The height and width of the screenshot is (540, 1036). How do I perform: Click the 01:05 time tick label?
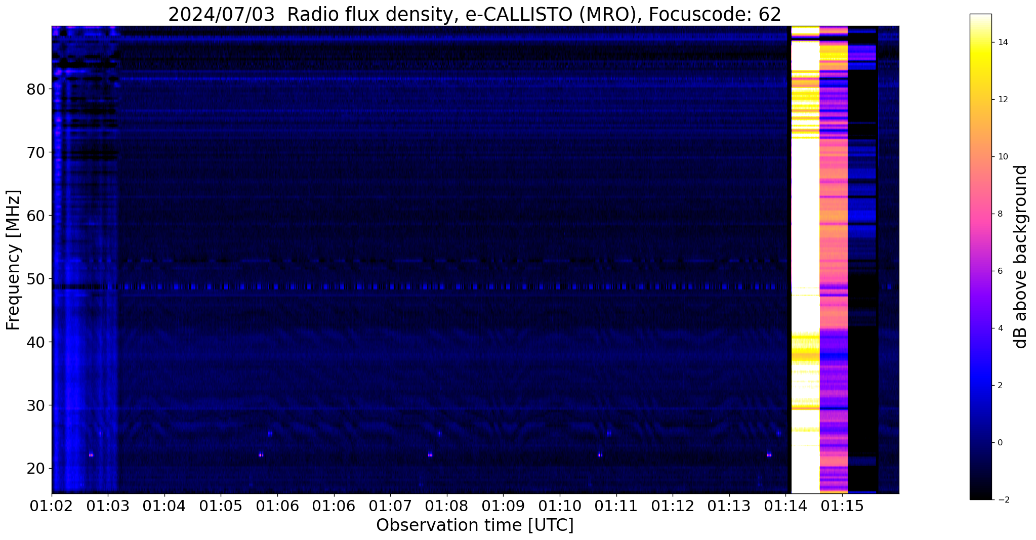point(221,506)
